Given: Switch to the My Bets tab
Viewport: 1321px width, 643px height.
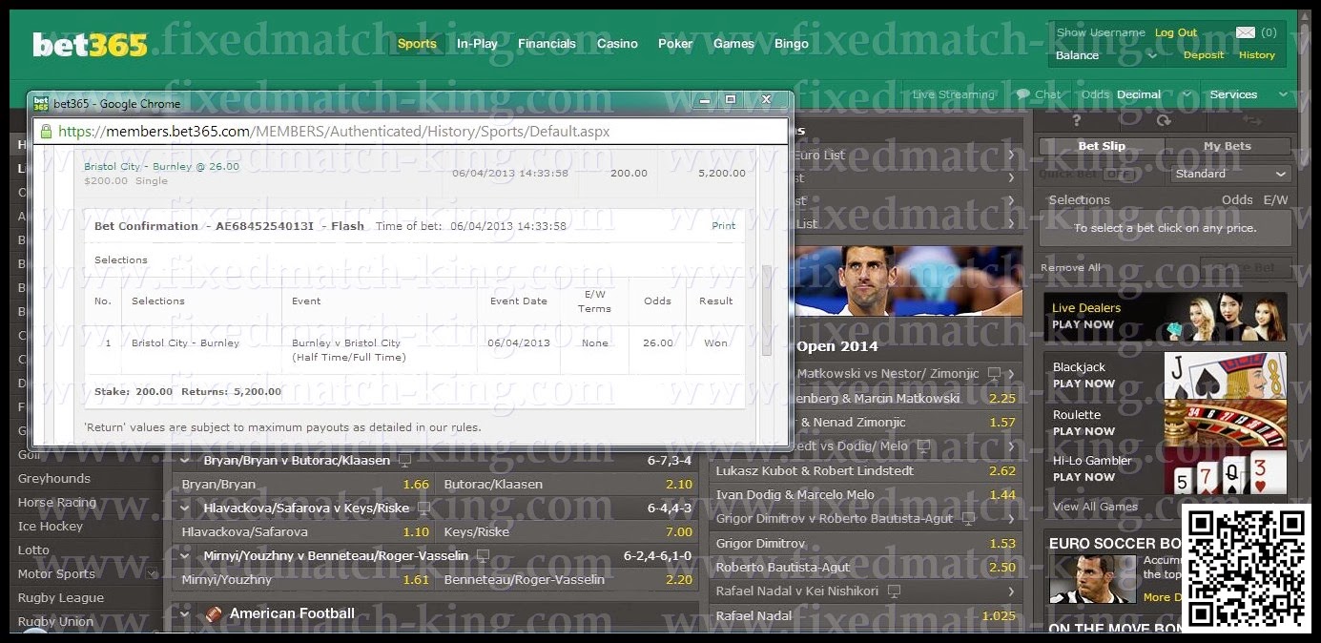Looking at the screenshot, I should [x=1228, y=146].
